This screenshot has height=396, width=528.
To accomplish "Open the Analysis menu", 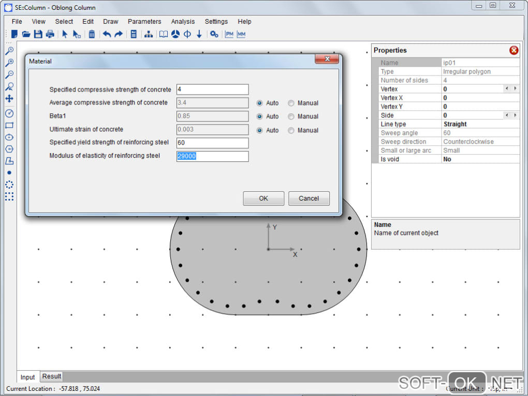I will pyautogui.click(x=183, y=22).
